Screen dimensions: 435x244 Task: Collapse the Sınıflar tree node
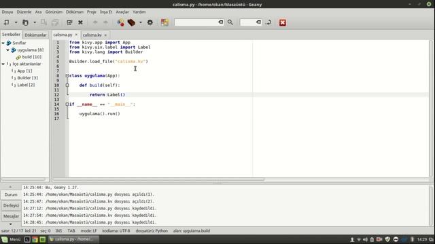3,43
